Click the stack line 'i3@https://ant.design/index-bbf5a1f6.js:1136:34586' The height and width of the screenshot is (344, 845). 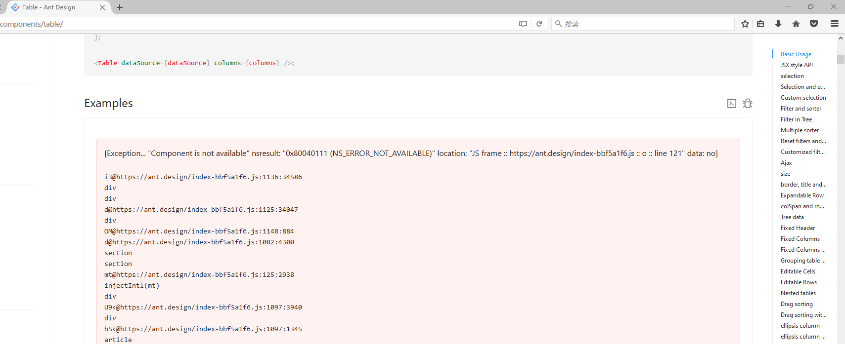203,177
